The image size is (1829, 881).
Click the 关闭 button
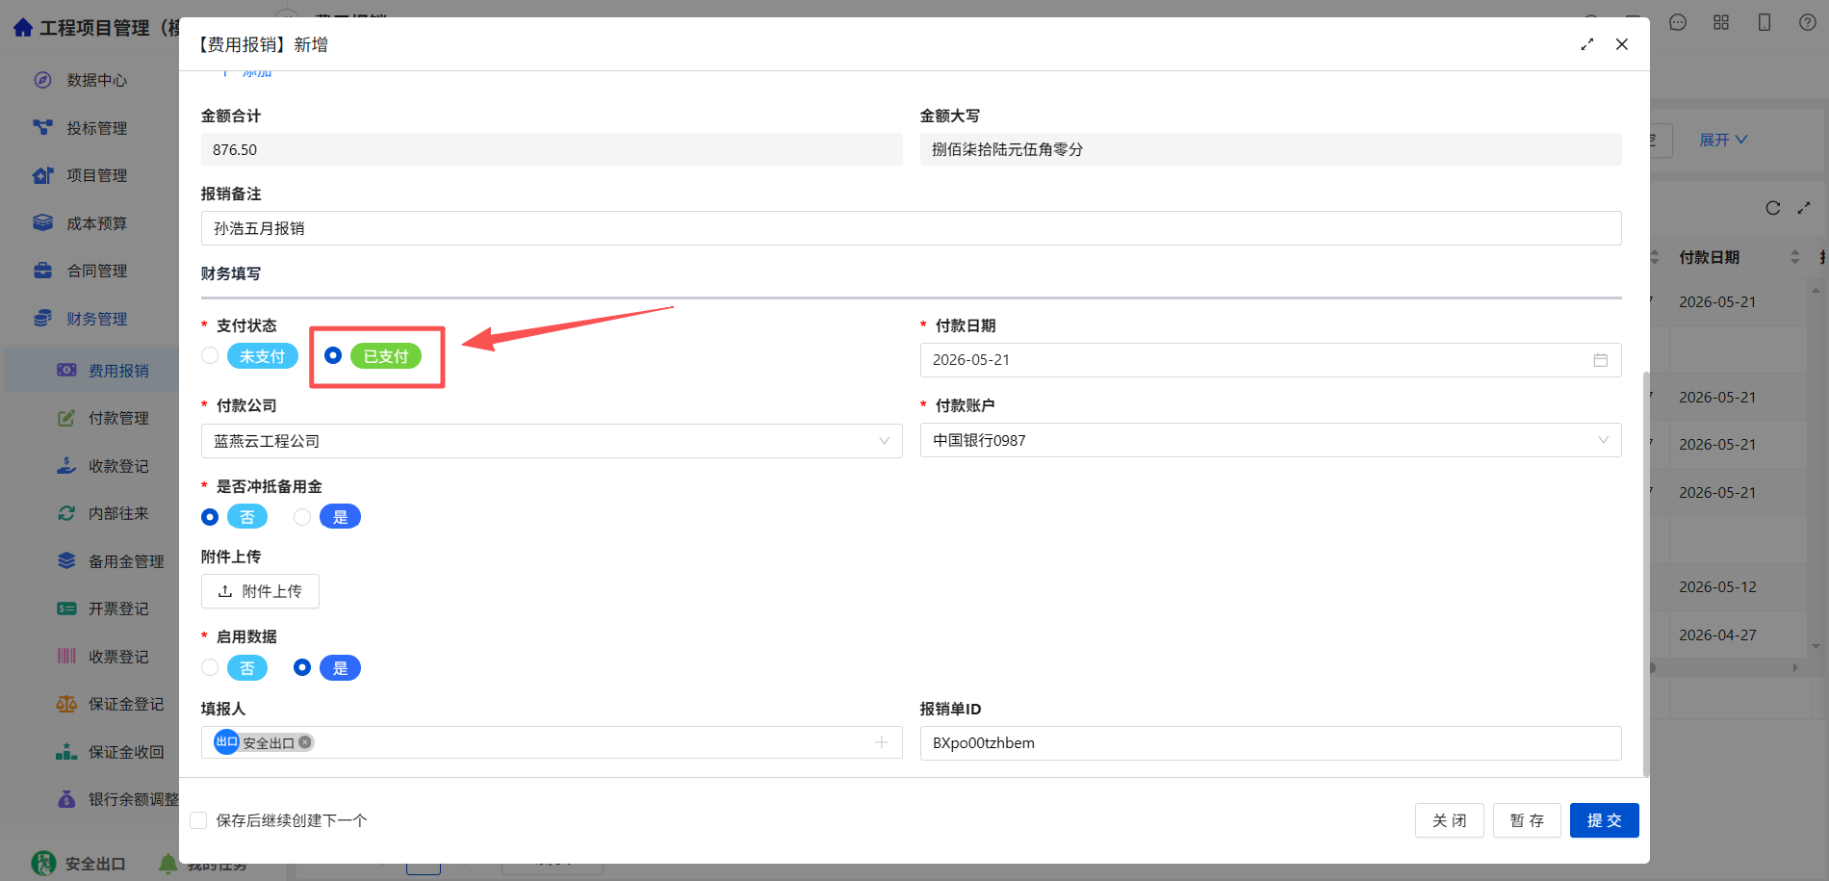[1449, 820]
